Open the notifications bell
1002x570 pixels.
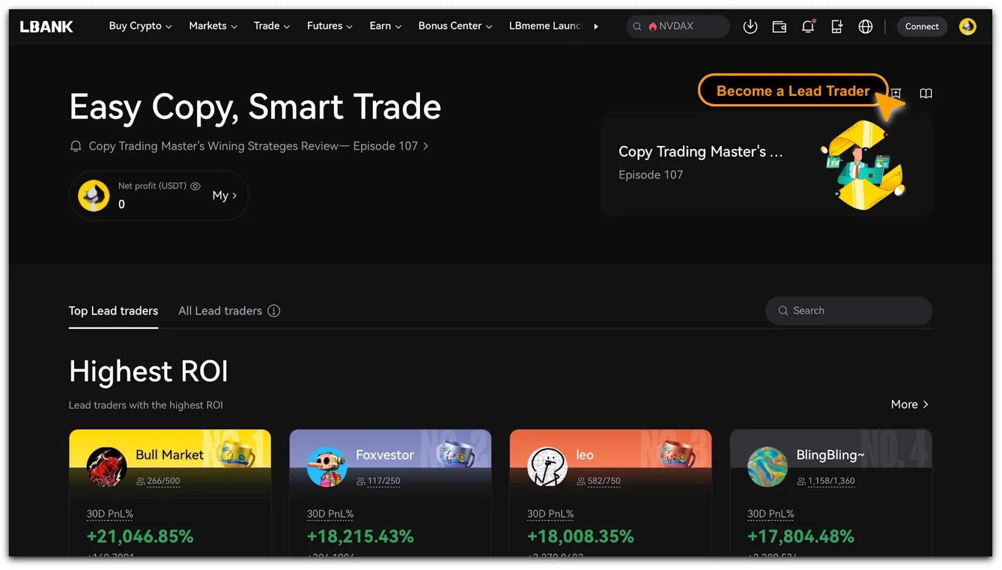tap(808, 26)
